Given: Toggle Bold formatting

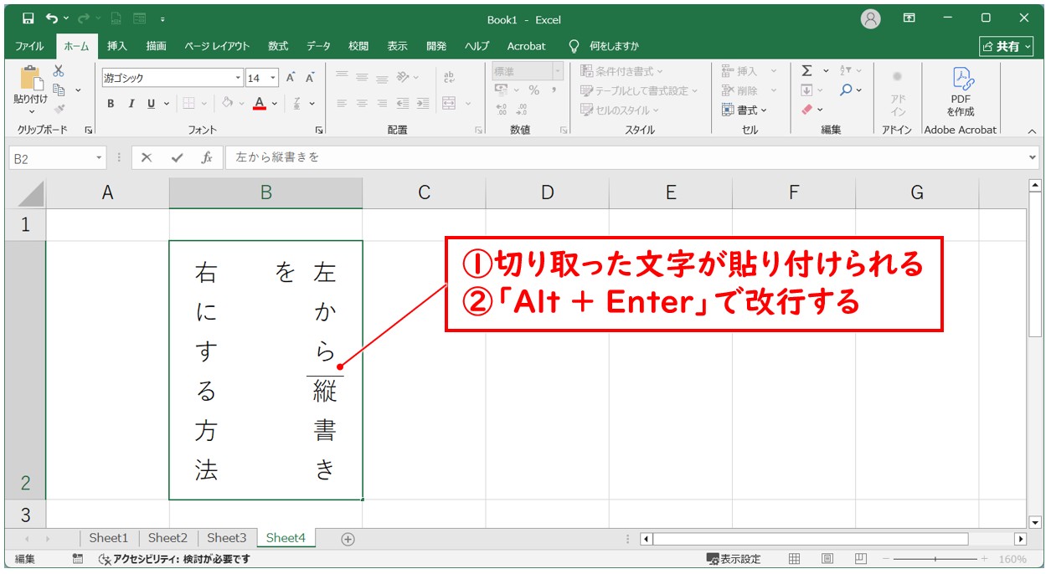Looking at the screenshot, I should [x=111, y=104].
